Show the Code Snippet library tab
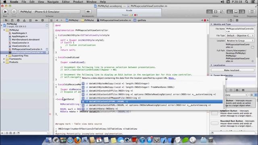The height and width of the screenshot is (145, 258). pyautogui.click(x=231, y=90)
